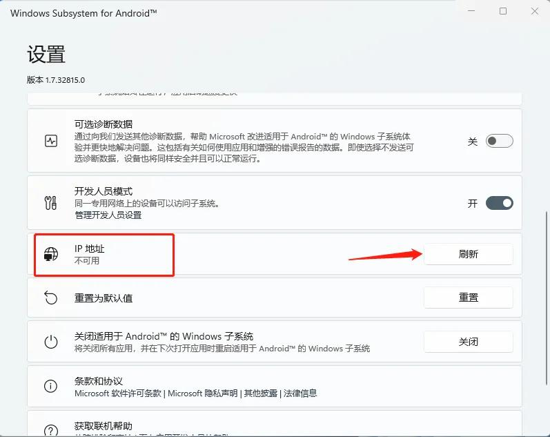Maximize the Windows Subsystem for Android window
Screen dimensions: 550x437
[x=503, y=11]
